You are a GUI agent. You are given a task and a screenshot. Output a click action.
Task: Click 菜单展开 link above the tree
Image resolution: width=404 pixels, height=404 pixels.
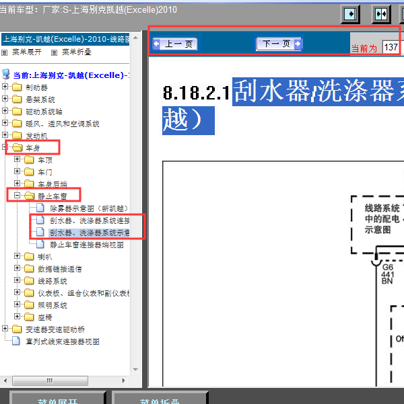[27, 52]
